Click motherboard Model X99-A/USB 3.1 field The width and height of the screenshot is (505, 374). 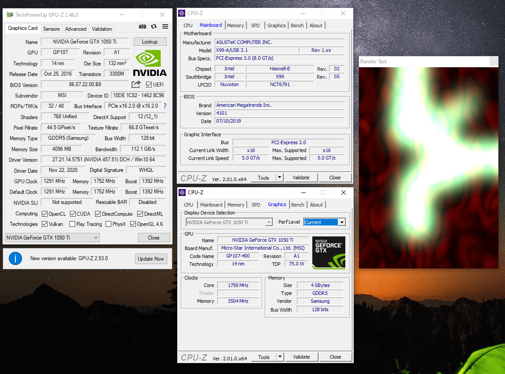click(256, 50)
